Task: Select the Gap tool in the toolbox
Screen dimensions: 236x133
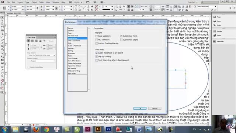Action: 3,27
